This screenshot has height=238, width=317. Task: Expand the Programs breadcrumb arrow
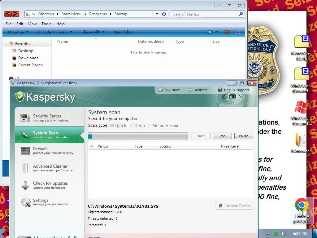click(x=111, y=14)
